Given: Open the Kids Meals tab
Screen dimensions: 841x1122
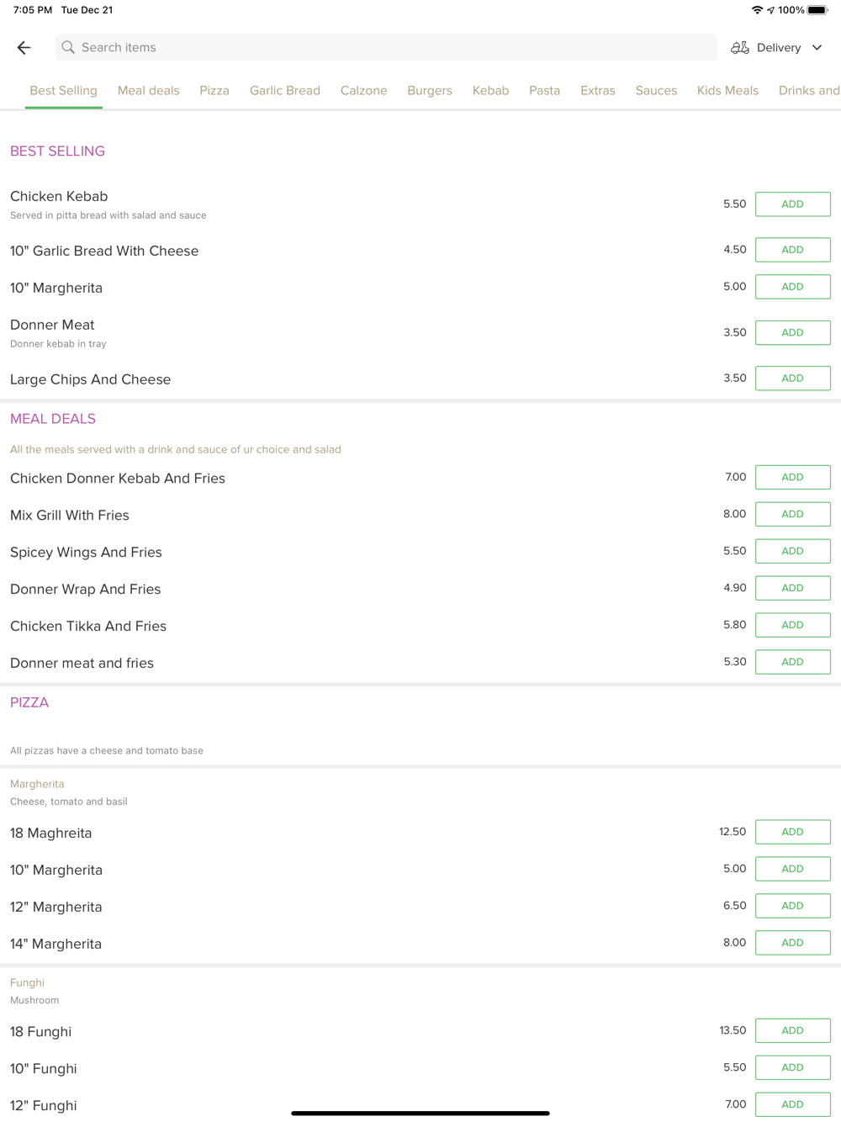Looking at the screenshot, I should (727, 91).
